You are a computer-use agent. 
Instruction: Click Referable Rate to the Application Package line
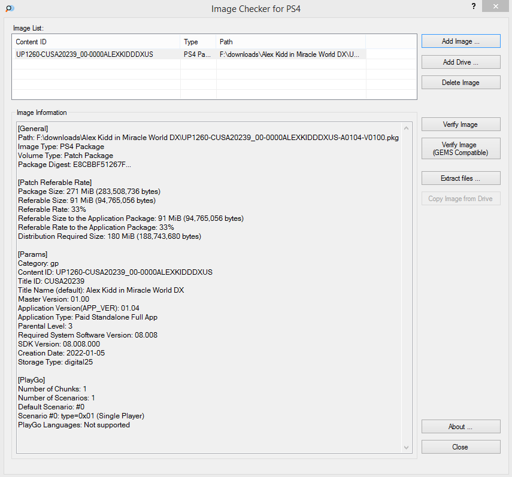(x=96, y=227)
